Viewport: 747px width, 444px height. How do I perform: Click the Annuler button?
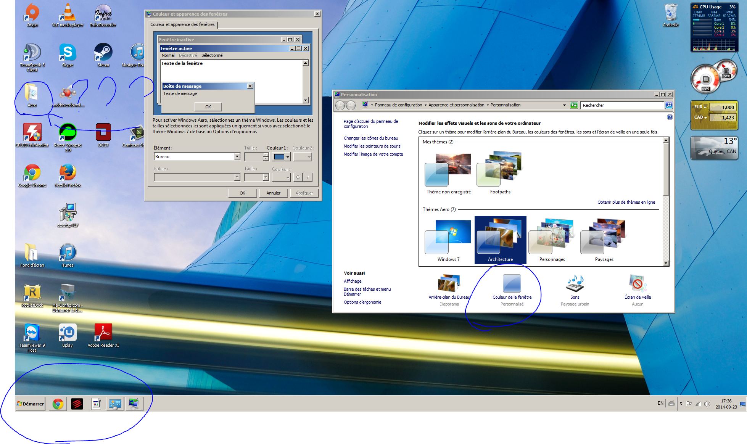[x=273, y=193]
